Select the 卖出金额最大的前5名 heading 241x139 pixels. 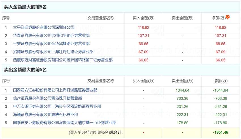click(25, 70)
